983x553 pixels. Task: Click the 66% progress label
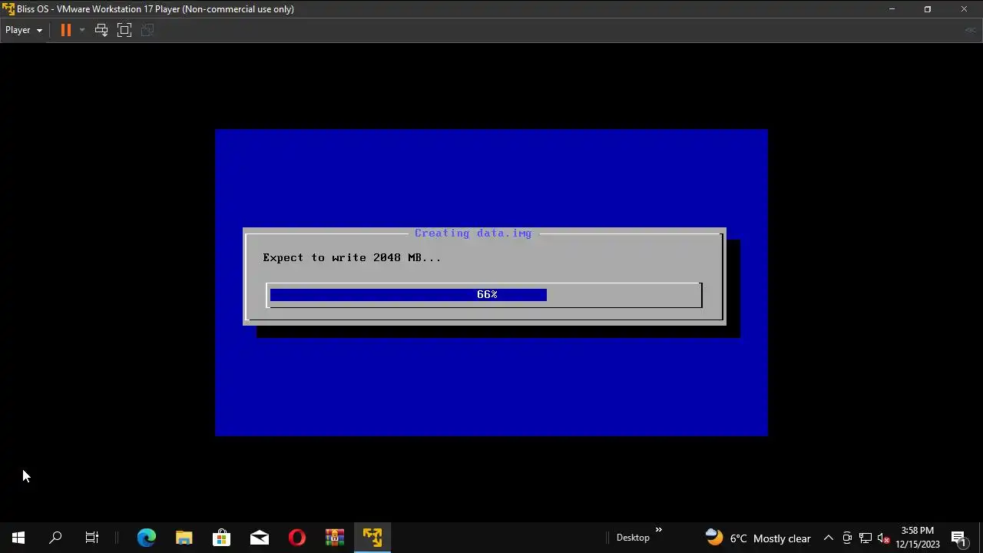point(487,294)
